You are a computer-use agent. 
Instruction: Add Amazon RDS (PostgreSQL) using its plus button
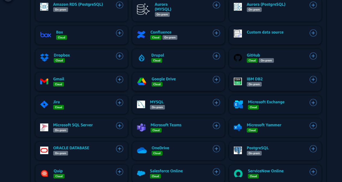120,5
